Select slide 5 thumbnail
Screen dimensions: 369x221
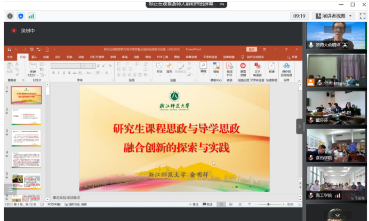pos(26,181)
